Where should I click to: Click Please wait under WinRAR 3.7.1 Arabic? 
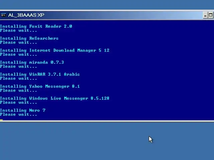point(18,78)
